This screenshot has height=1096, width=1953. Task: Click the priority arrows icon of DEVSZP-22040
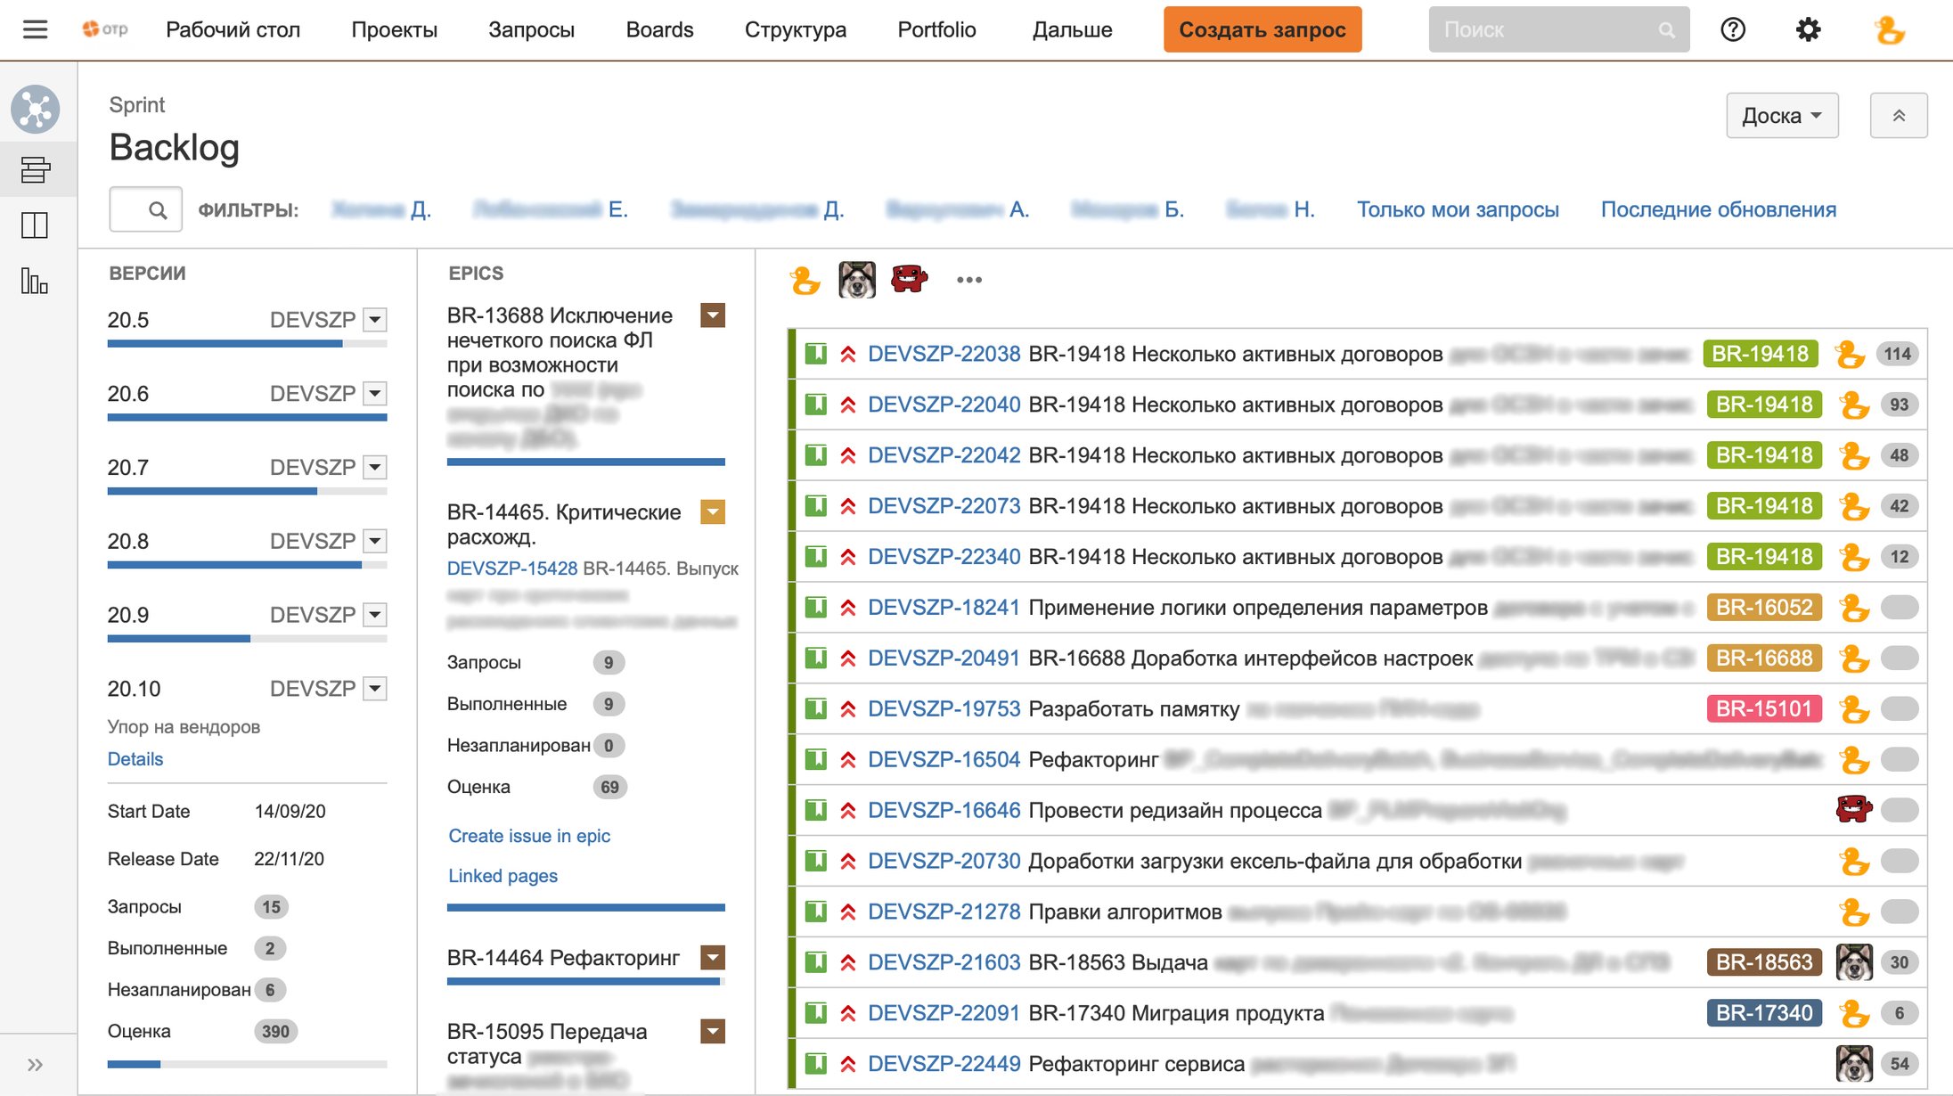click(x=848, y=405)
